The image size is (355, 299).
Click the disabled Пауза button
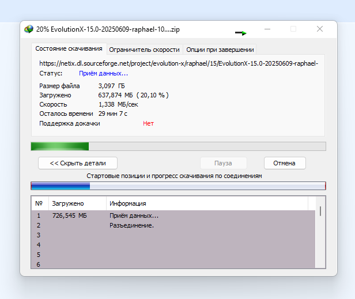coord(223,163)
